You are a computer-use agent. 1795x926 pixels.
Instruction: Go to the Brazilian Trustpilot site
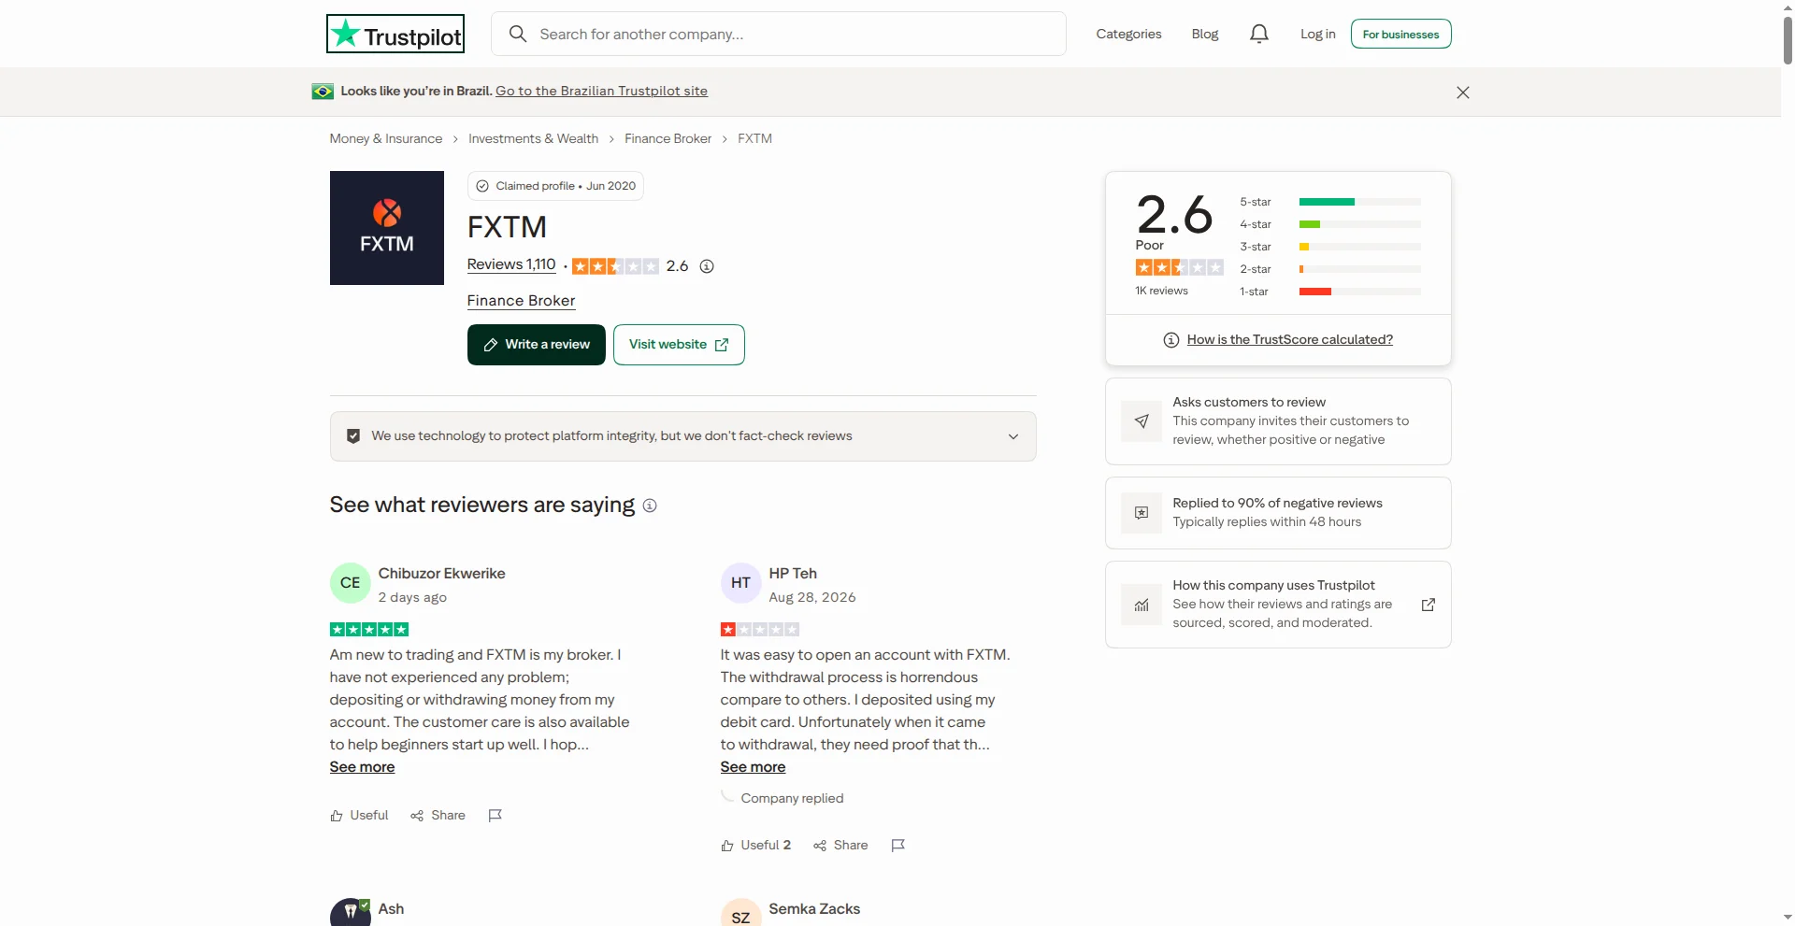click(x=601, y=91)
